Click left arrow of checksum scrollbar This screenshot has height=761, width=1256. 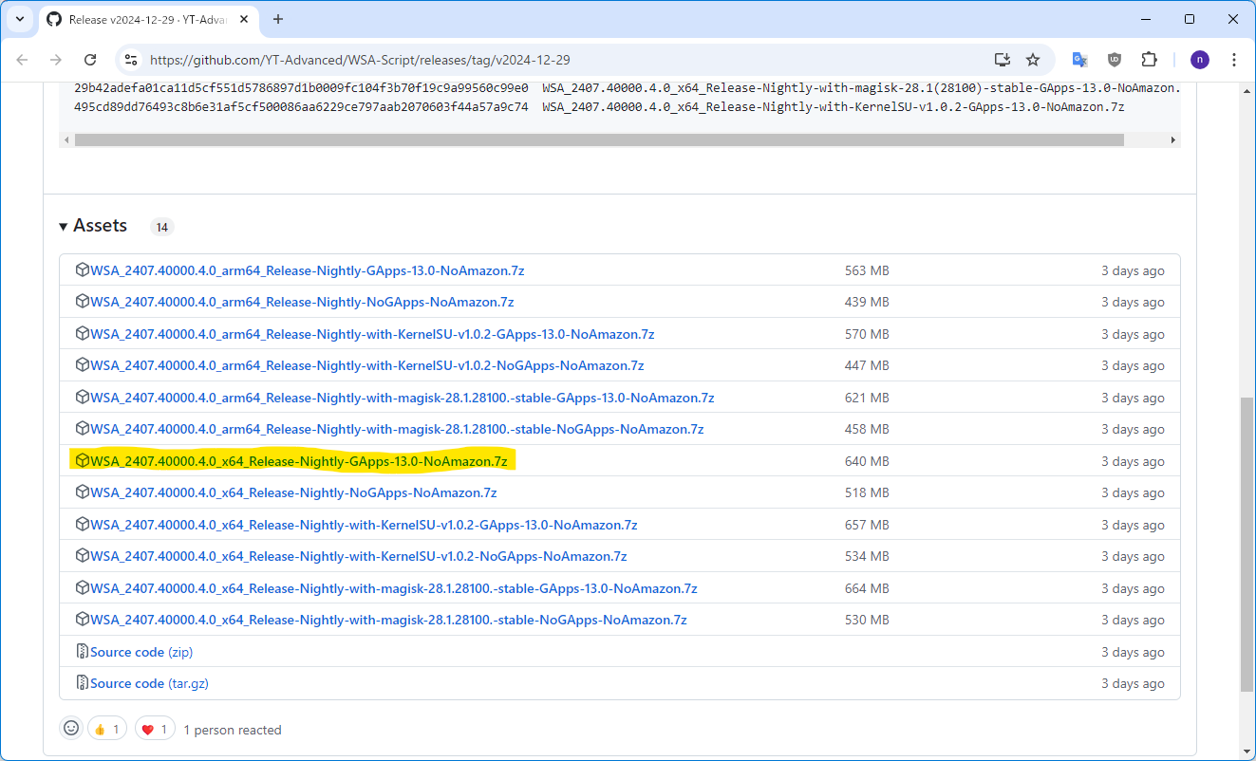point(66,139)
